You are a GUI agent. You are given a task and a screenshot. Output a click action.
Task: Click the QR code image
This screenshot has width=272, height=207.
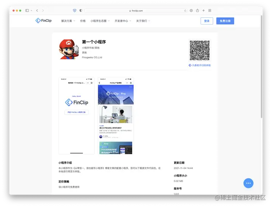pyautogui.click(x=200, y=51)
